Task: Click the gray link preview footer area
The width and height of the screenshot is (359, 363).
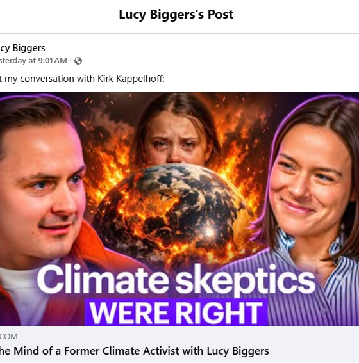Action: coord(180,344)
